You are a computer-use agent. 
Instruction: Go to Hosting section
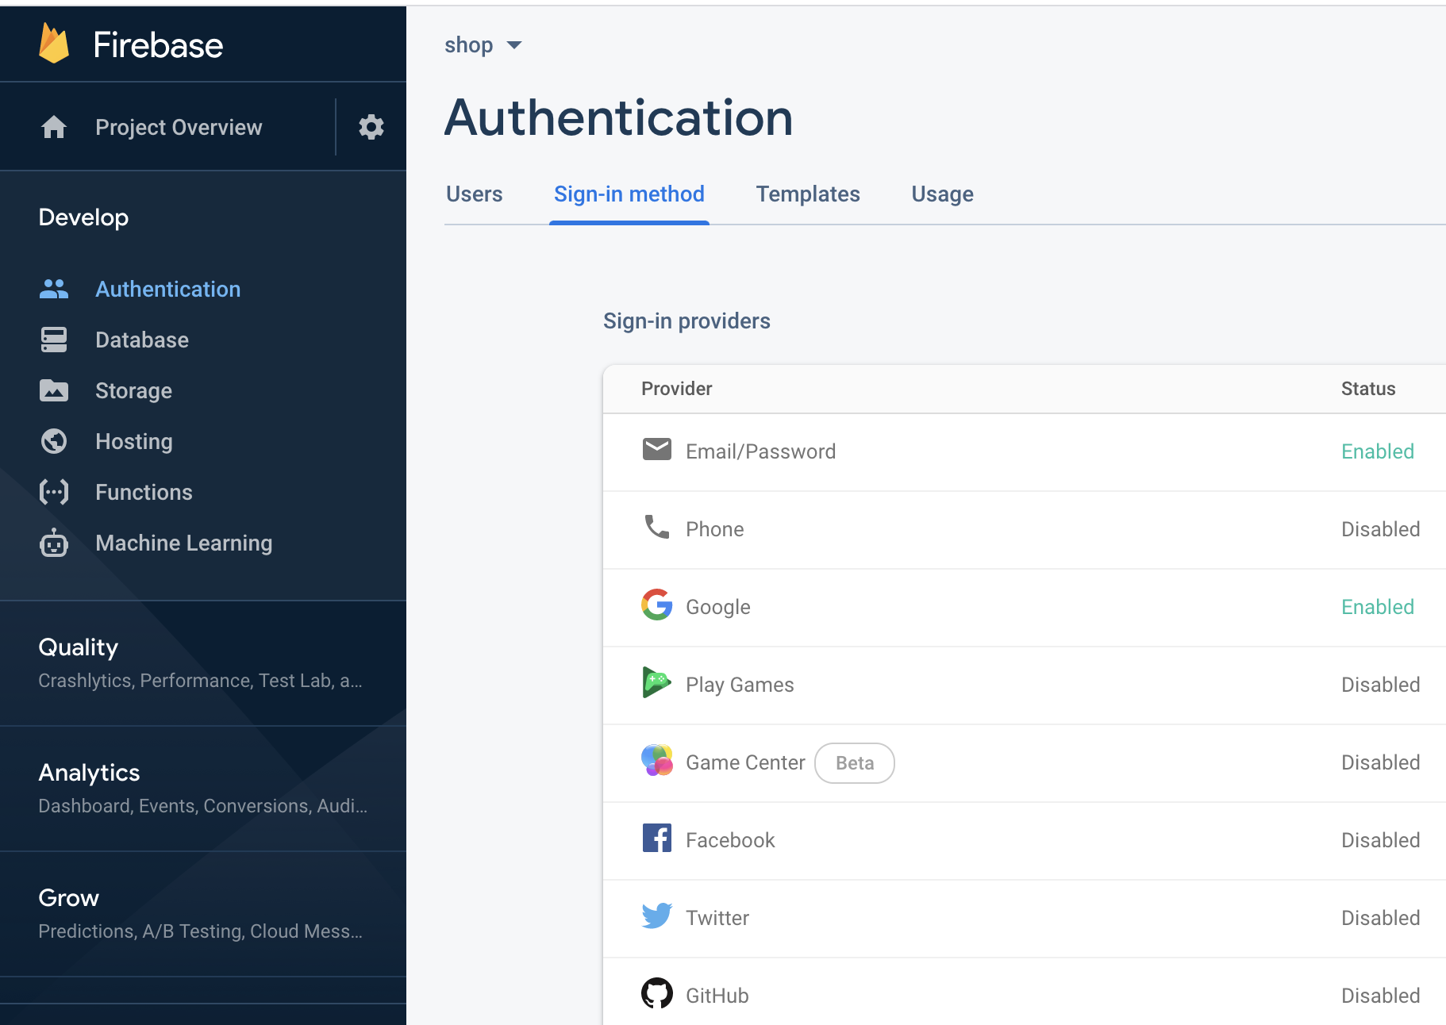coord(134,442)
